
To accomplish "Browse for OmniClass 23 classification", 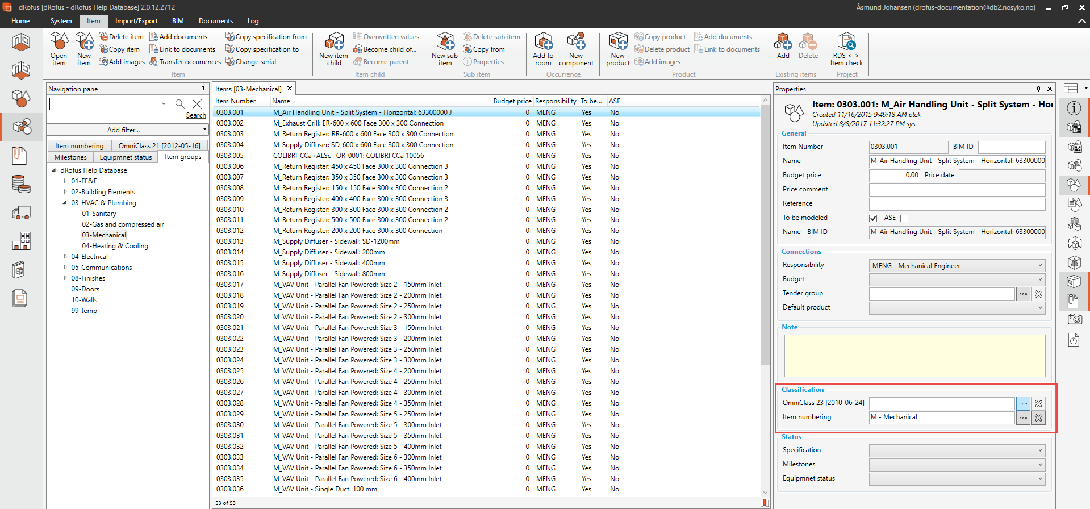I will [1023, 403].
